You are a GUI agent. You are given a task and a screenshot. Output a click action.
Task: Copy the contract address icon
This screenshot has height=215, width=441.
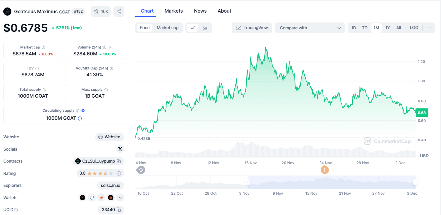(x=119, y=161)
